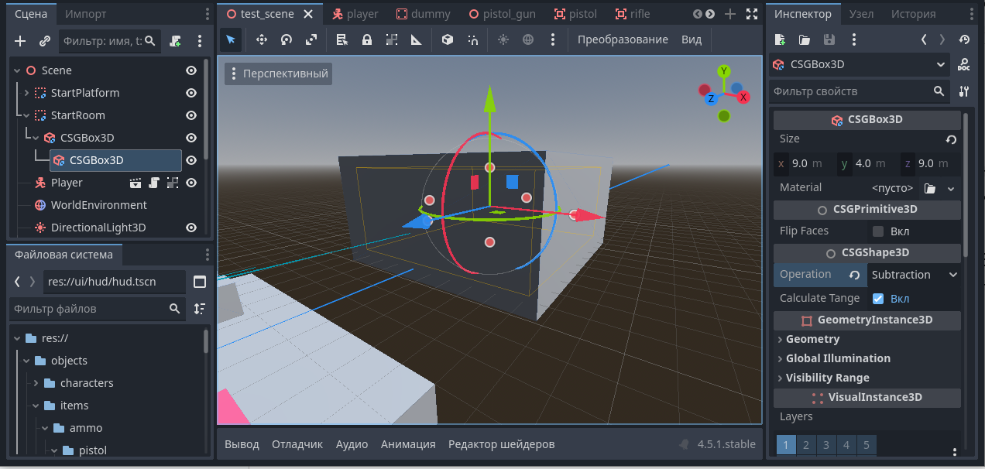Toggle distraction-free mode fullscreen icon

point(752,14)
